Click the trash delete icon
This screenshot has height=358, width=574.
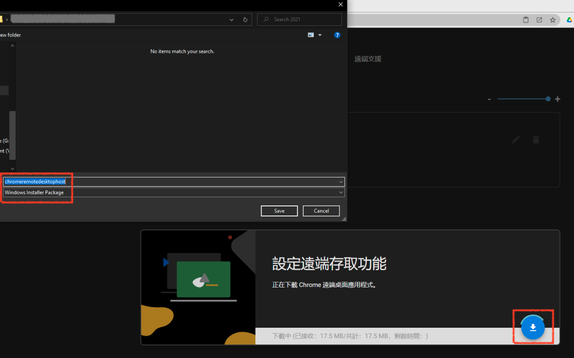(536, 140)
